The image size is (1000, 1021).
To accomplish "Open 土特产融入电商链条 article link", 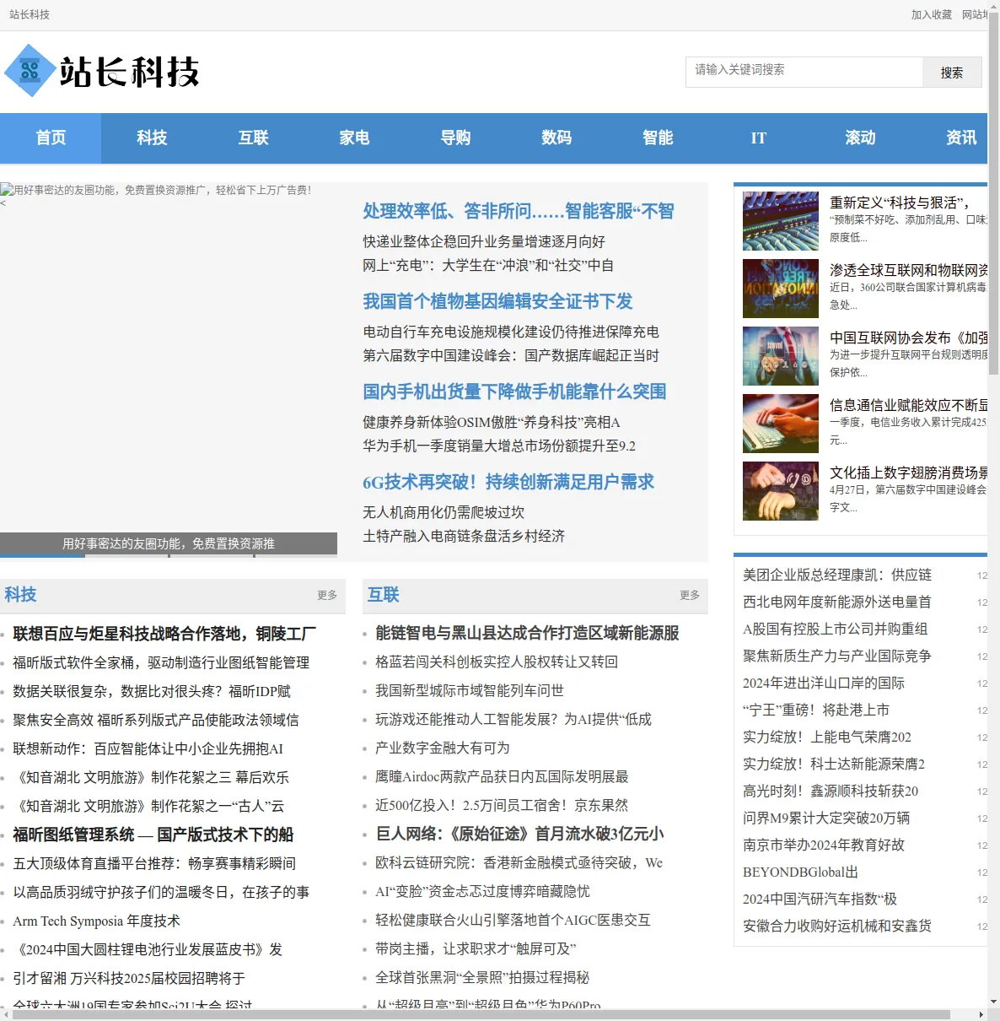I will point(464,536).
